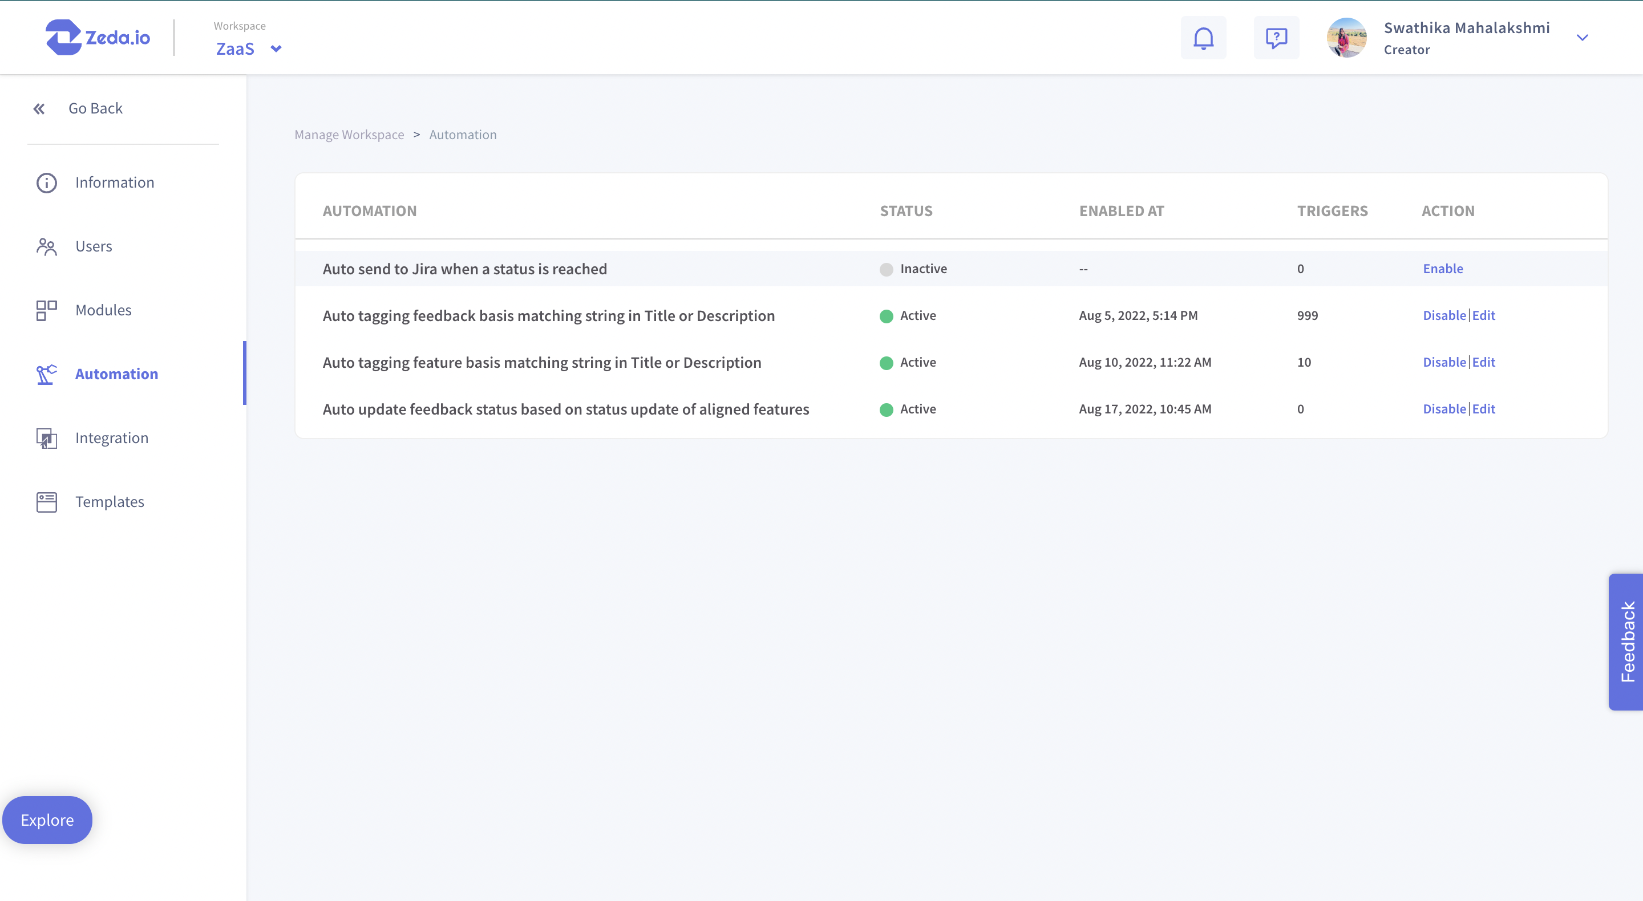This screenshot has width=1643, height=901.
Task: Open Modules via the grid icon
Action: [47, 311]
